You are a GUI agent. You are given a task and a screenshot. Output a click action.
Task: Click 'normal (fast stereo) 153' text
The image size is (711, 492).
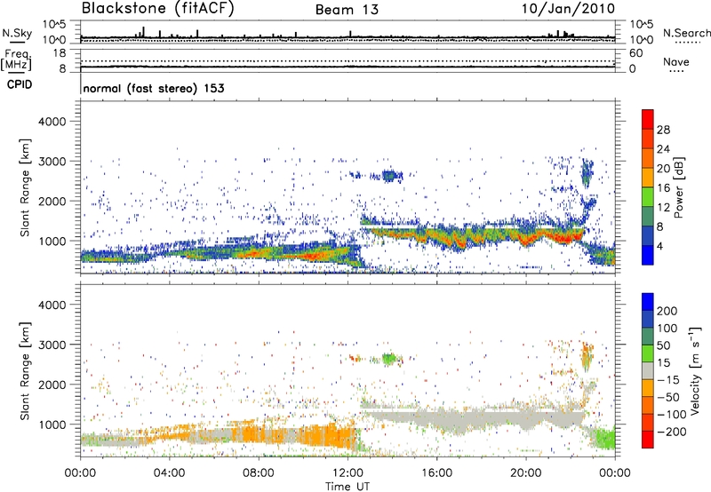154,88
